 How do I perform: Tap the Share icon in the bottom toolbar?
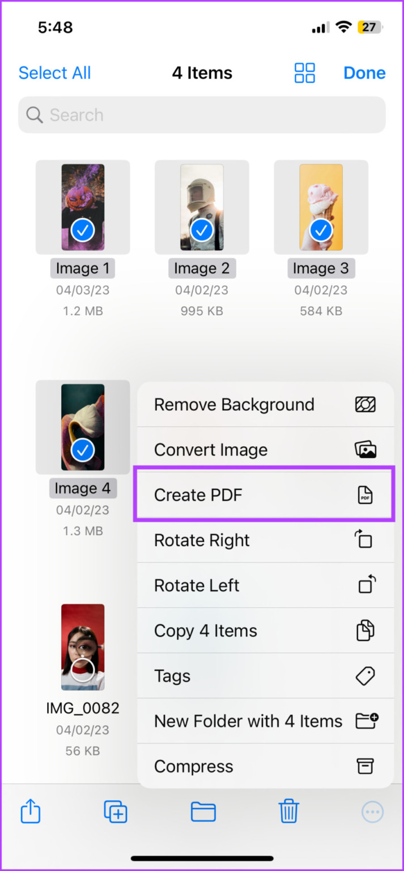[30, 812]
